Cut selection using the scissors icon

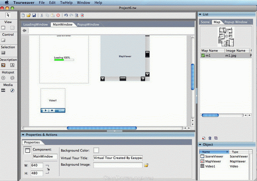[42, 15]
